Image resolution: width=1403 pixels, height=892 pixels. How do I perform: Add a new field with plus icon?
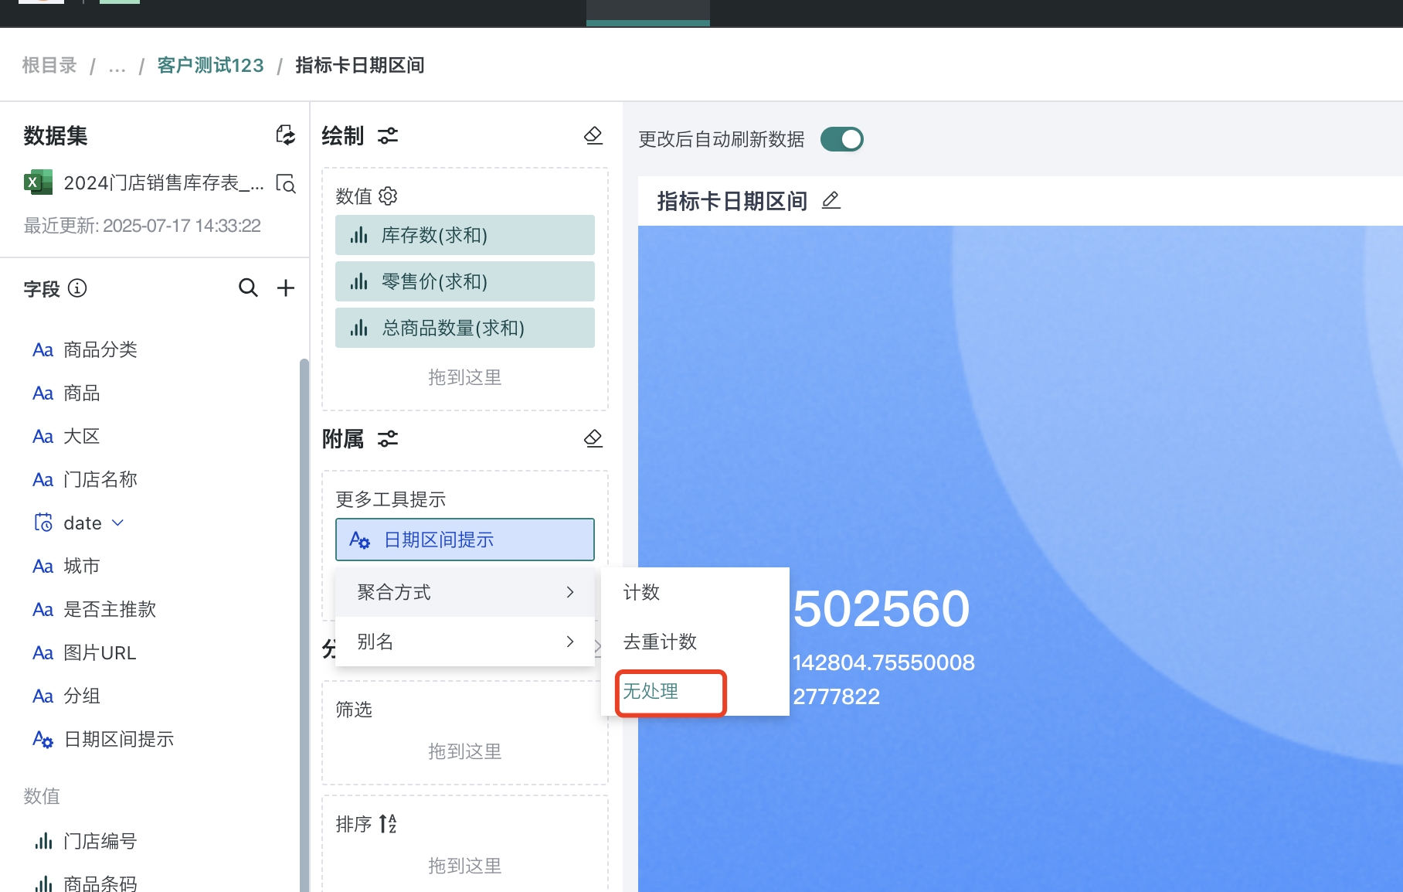click(286, 288)
